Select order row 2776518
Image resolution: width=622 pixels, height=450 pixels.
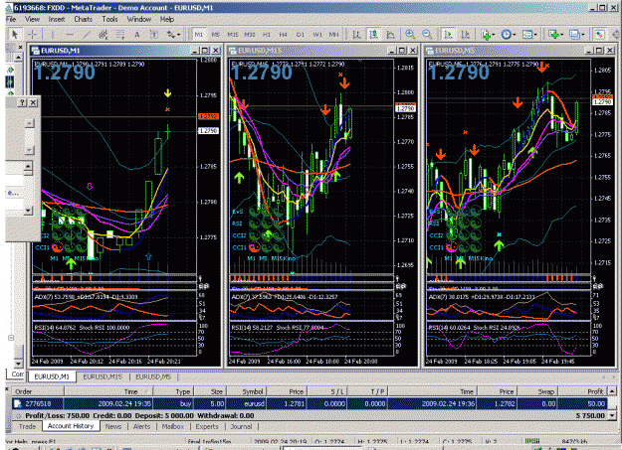pyautogui.click(x=310, y=403)
